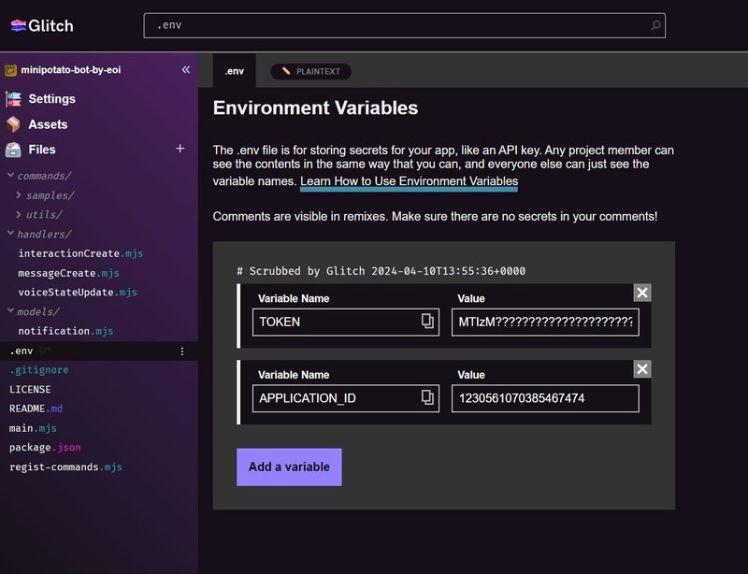748x574 pixels.
Task: Click the Glitch logo
Action: coord(42,26)
